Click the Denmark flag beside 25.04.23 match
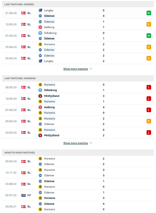 (x=24, y=58)
